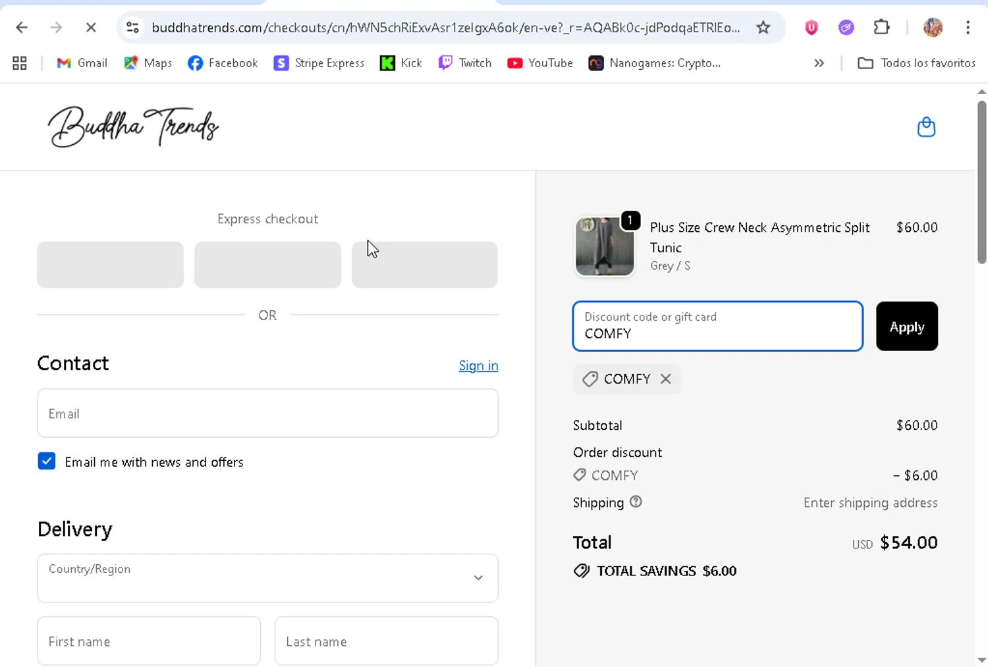This screenshot has width=988, height=667.
Task: Open the apps grid shortcut
Action: [20, 63]
